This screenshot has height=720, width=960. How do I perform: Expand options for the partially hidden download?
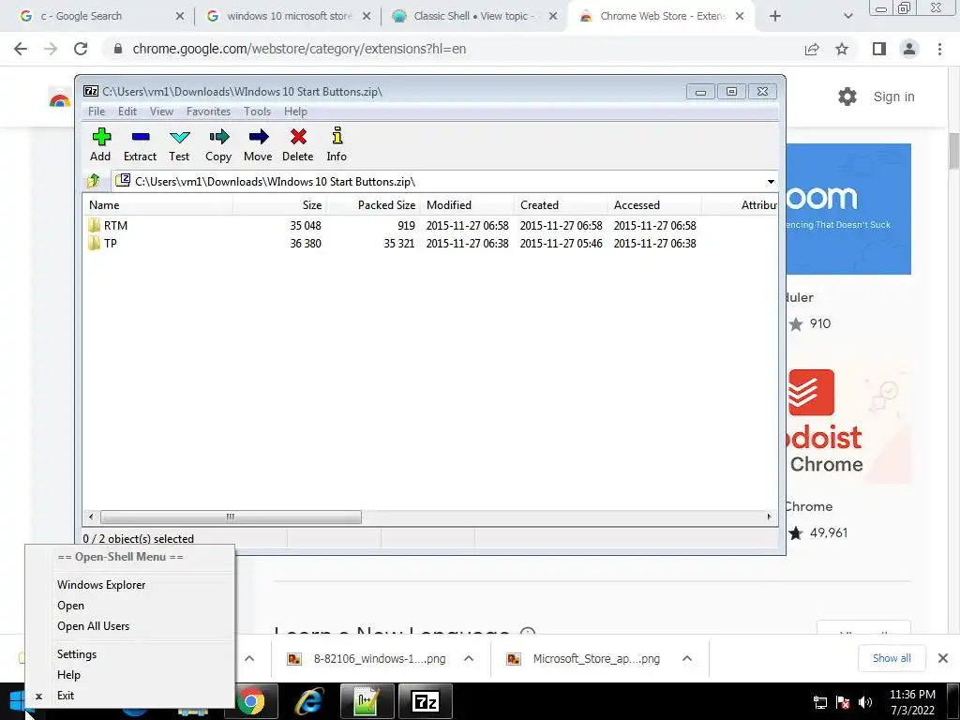click(249, 658)
